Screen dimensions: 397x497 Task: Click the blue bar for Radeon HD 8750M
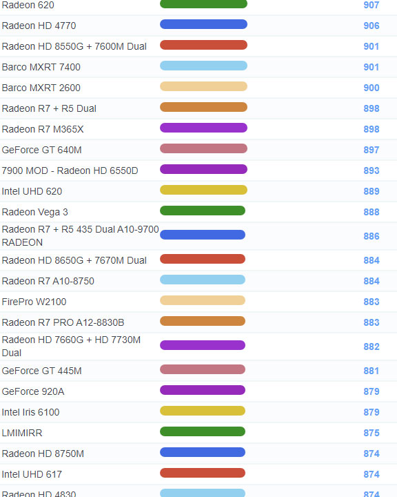pos(203,452)
